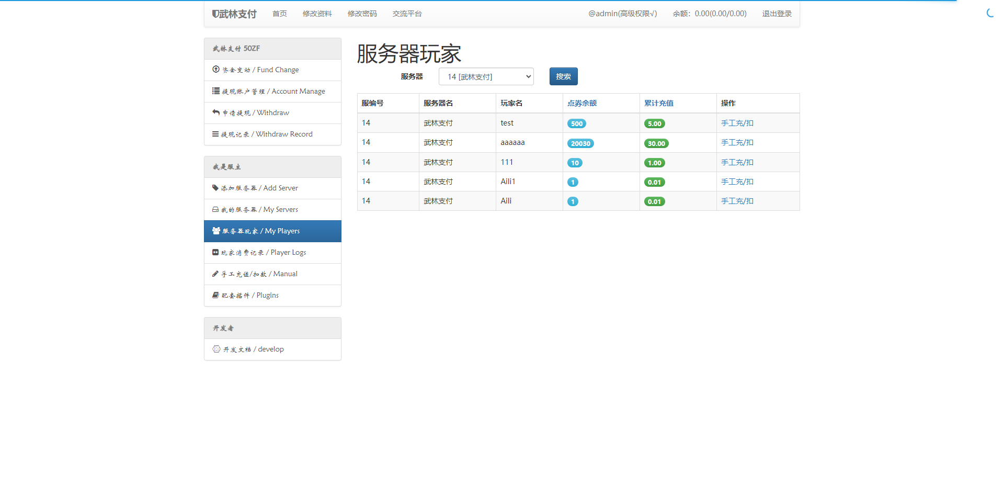The width and height of the screenshot is (1004, 486).
Task: Click player name test
Action: (507, 123)
